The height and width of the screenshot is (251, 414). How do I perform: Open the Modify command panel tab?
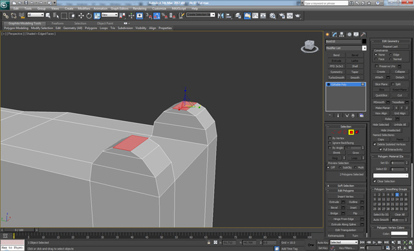click(334, 34)
